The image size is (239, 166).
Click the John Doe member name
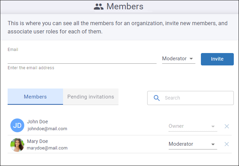pos(37,122)
